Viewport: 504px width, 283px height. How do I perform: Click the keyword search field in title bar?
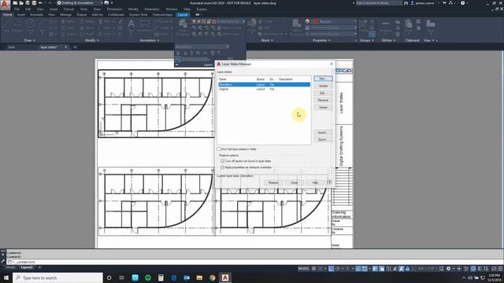(x=379, y=3)
